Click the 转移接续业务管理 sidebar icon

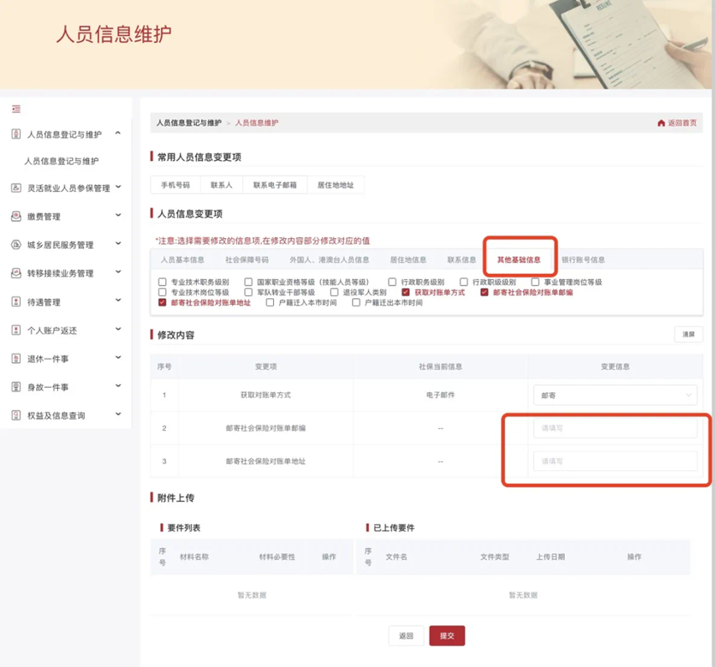tap(16, 273)
